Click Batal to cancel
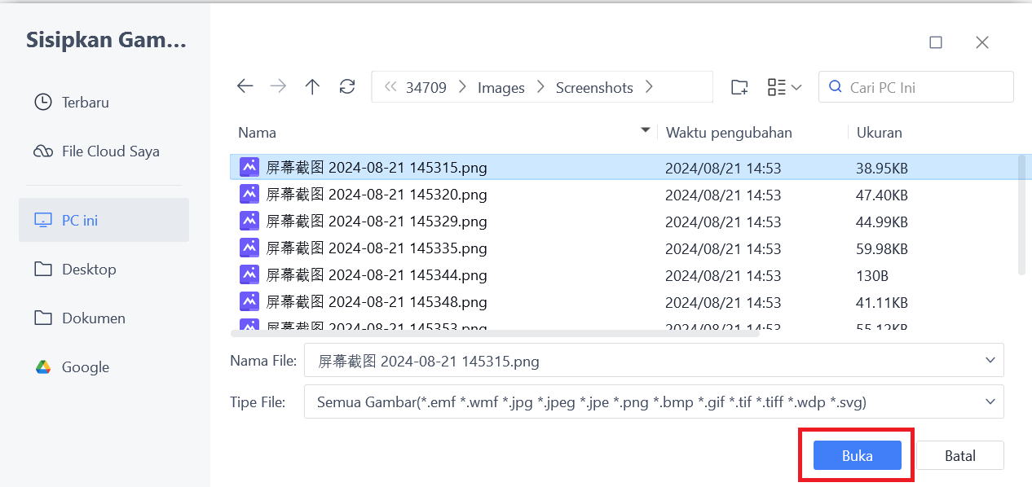The image size is (1032, 487). (960, 456)
